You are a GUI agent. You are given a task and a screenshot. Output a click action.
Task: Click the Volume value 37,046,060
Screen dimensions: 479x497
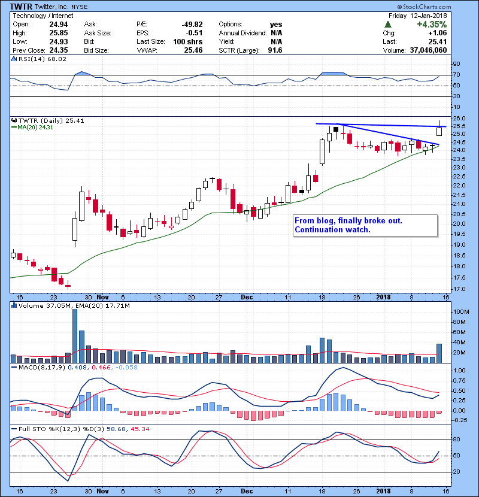click(x=428, y=50)
